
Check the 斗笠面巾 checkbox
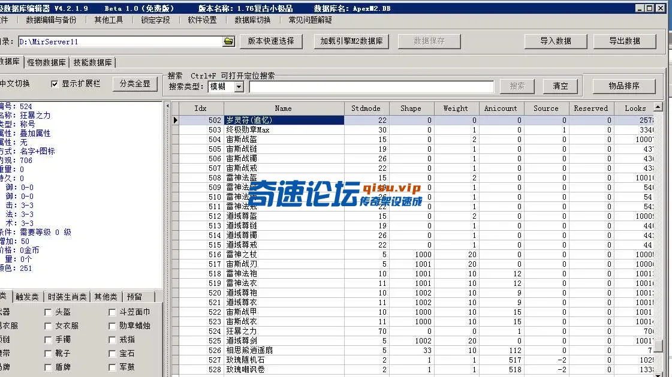[112, 312]
